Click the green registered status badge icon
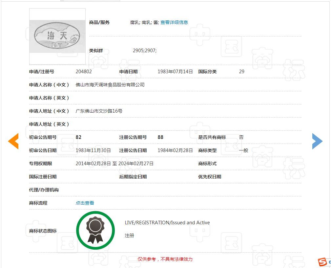 [x=95, y=231]
